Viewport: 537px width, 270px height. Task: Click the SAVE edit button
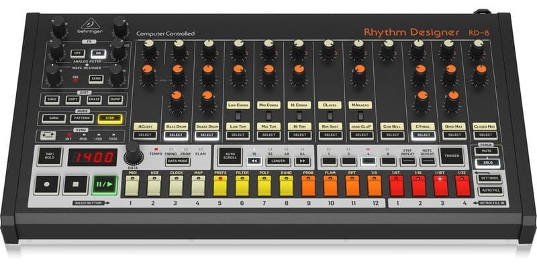[52, 99]
